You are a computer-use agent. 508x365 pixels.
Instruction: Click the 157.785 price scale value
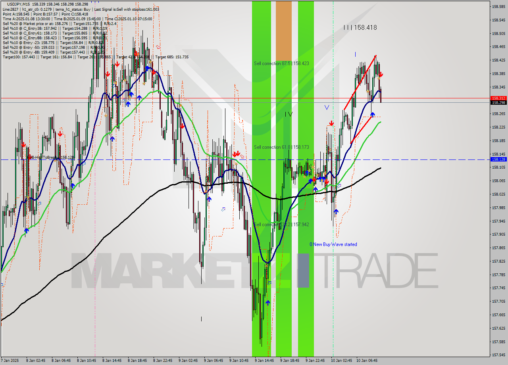pyautogui.click(x=498, y=275)
